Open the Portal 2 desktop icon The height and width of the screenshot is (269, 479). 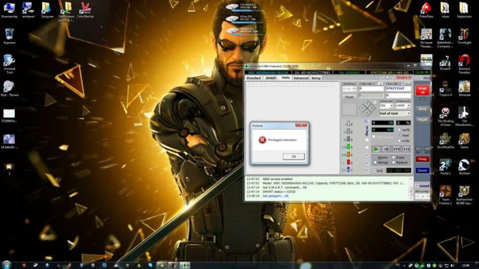coord(445,167)
